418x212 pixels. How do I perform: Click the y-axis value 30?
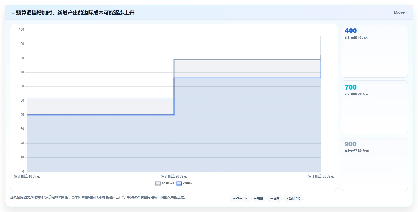tap(22, 129)
